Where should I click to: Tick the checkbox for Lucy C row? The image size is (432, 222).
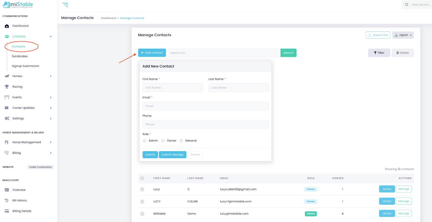point(142,189)
